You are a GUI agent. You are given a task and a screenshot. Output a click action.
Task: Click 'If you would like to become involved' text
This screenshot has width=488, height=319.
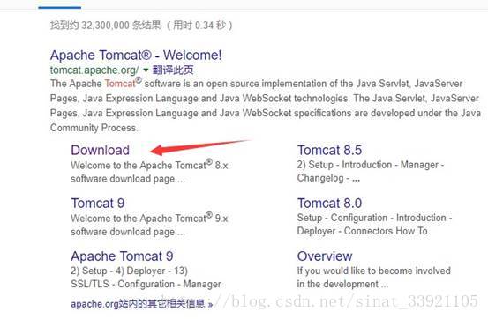[x=374, y=271]
